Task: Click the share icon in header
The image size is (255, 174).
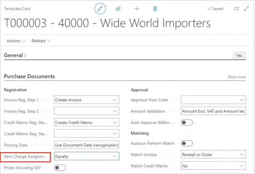Action: 118,8
